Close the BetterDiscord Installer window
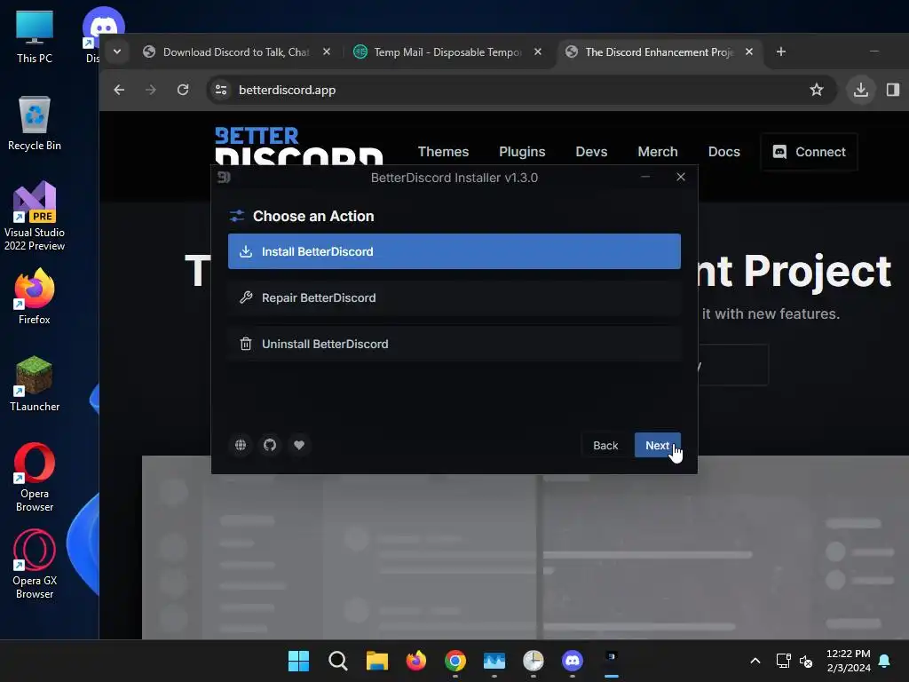This screenshot has width=909, height=682. click(x=681, y=177)
